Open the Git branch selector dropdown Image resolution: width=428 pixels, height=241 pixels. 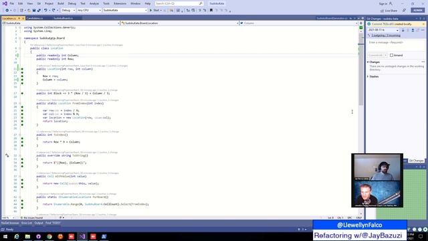coord(383,30)
